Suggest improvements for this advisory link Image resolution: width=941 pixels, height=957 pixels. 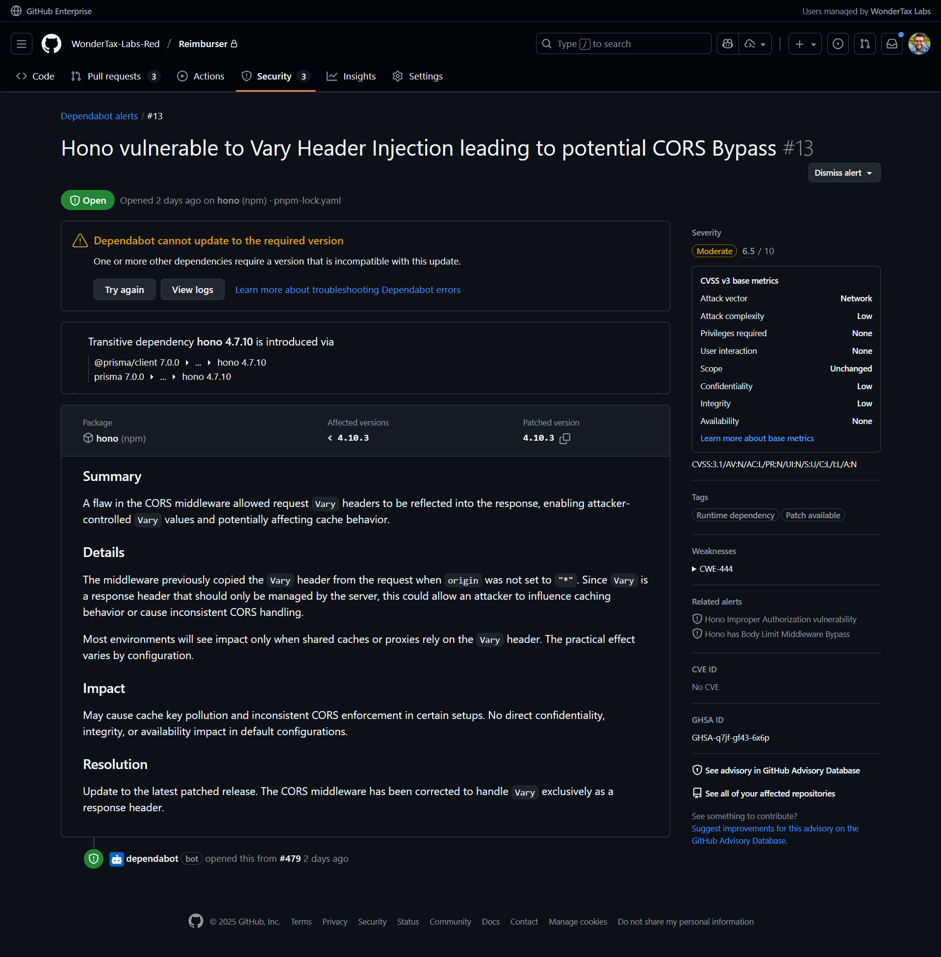tap(775, 834)
